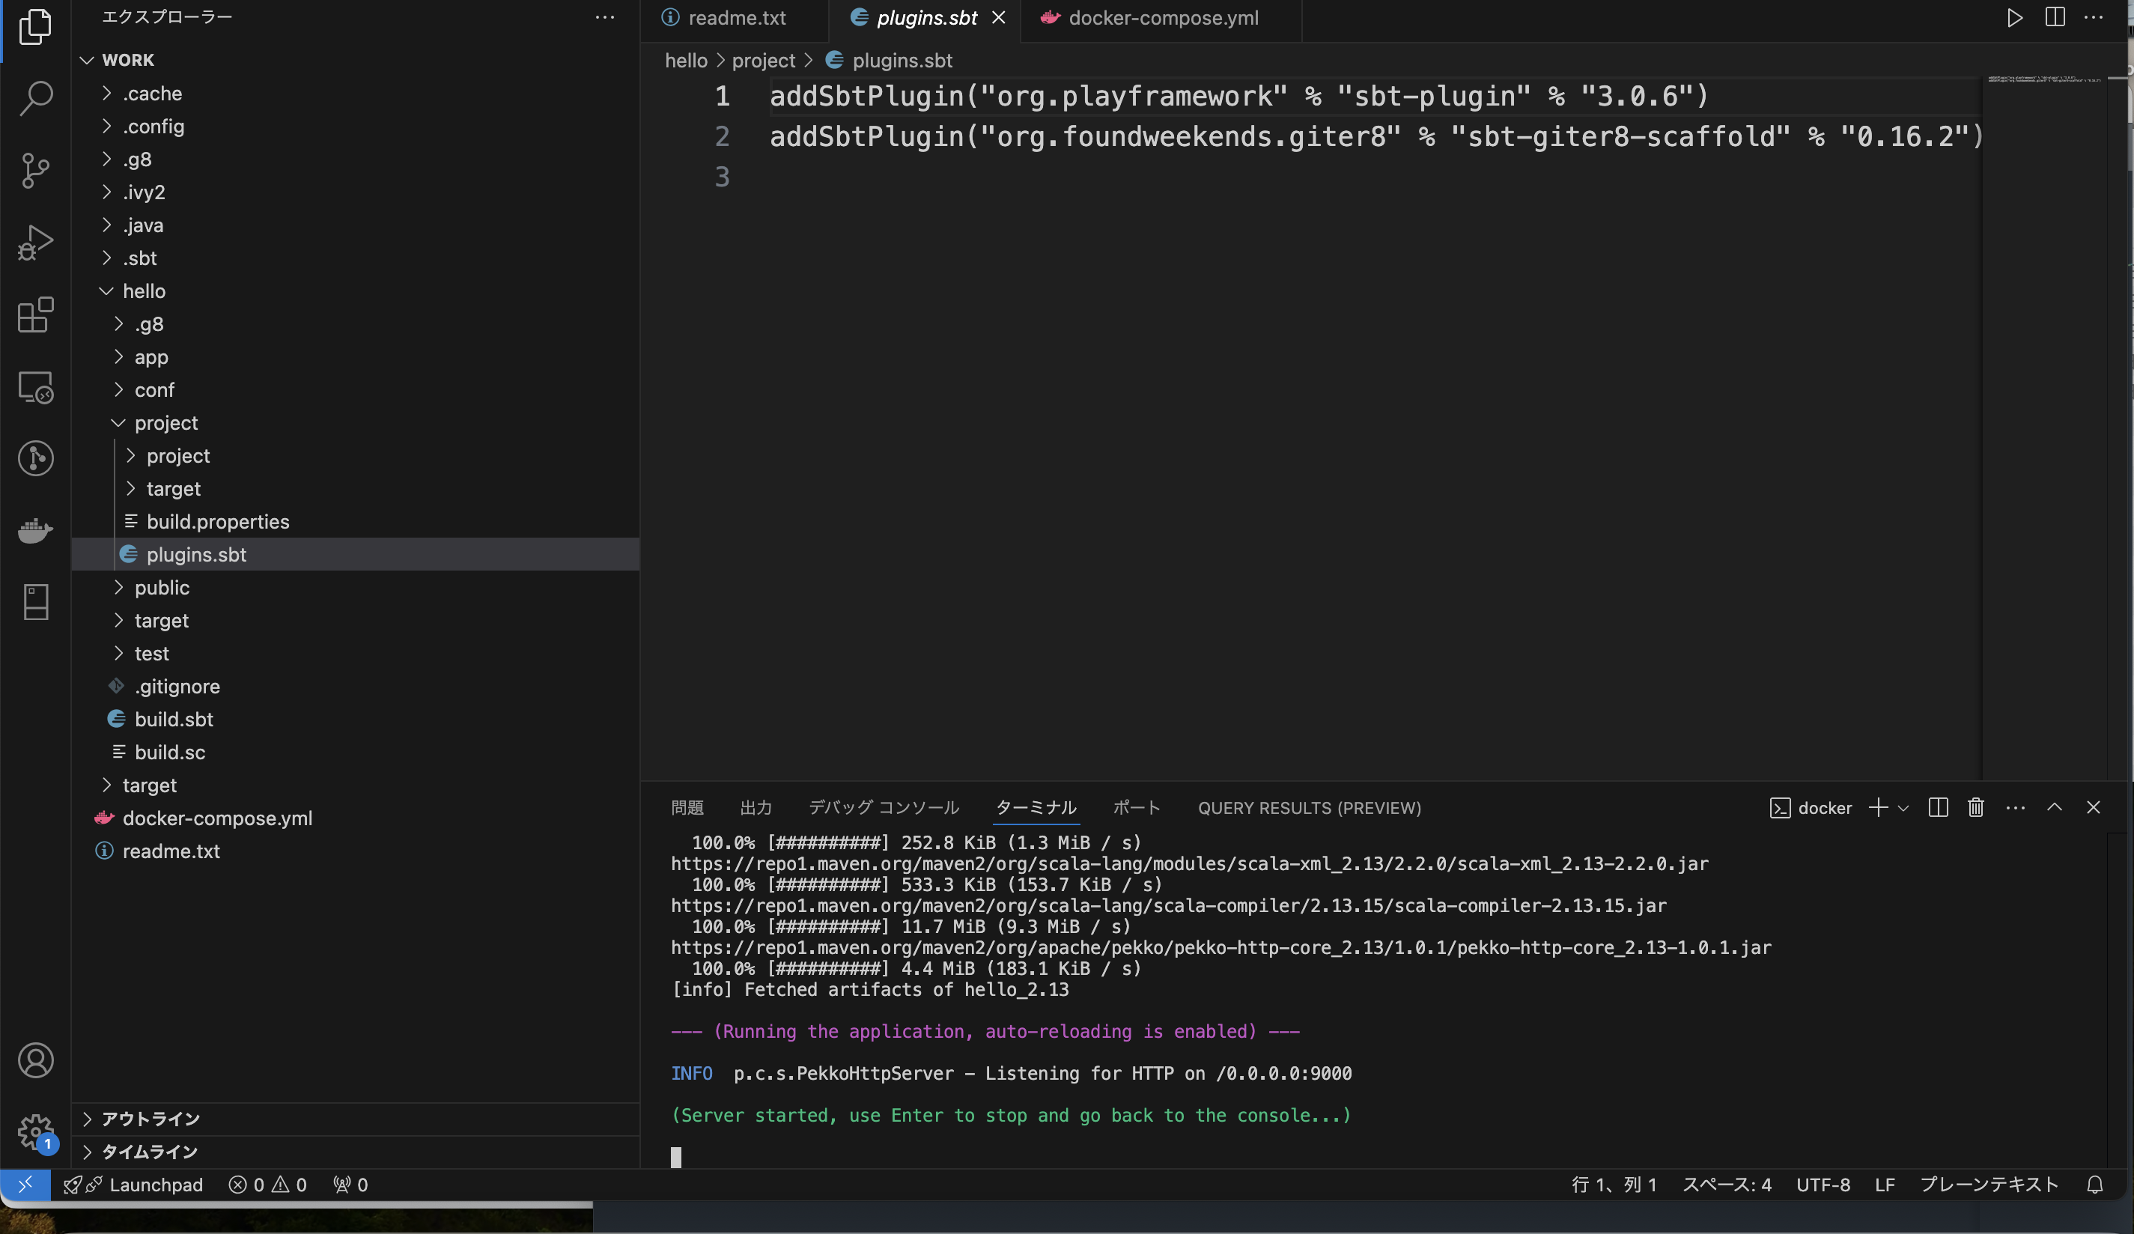Screen dimensions: 2134x1234
Task: Run the file with the play icon
Action: pyautogui.click(x=2015, y=17)
